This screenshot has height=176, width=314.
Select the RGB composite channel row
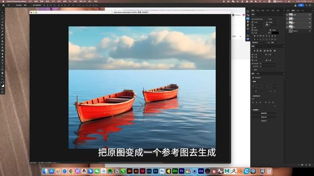point(298,15)
